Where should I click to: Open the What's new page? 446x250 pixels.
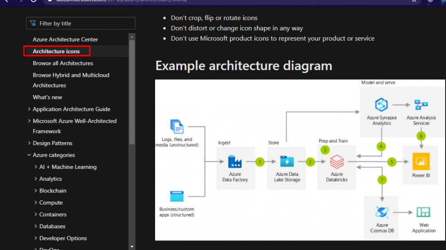click(x=47, y=97)
